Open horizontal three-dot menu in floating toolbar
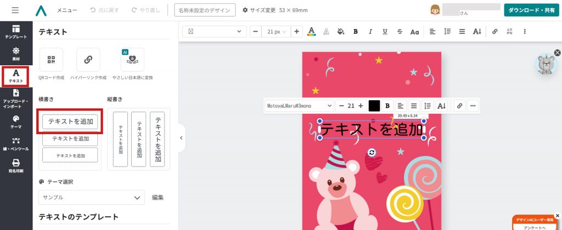 coord(473,106)
